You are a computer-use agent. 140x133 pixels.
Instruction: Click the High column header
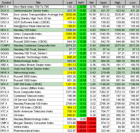pos(118,3)
